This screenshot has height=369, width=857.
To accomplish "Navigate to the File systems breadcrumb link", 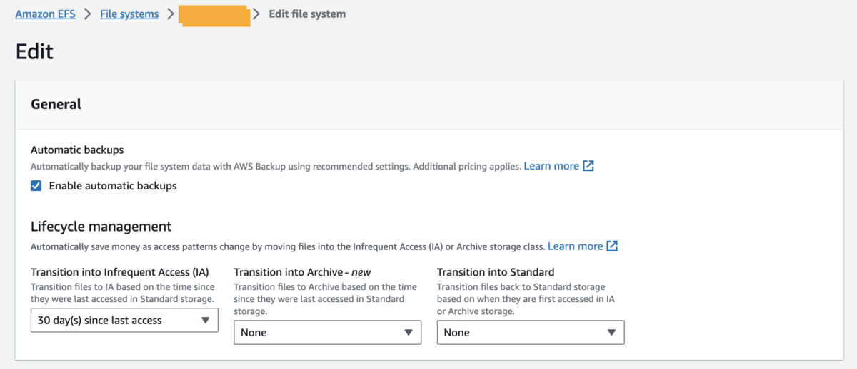I will click(x=129, y=14).
